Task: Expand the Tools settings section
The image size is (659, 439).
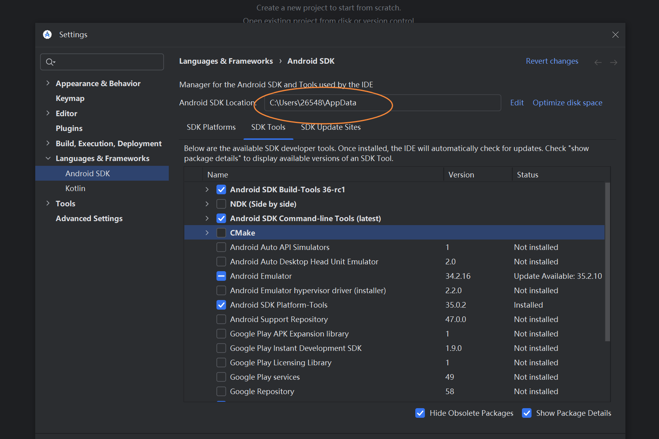Action: pos(48,203)
